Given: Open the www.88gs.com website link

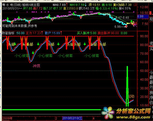Looking at the screenshot, I should [133, 117].
